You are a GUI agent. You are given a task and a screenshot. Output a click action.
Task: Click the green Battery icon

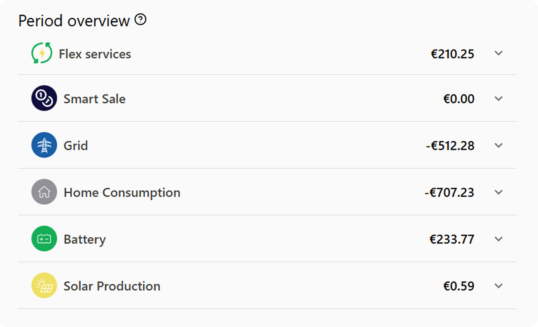[x=44, y=239]
